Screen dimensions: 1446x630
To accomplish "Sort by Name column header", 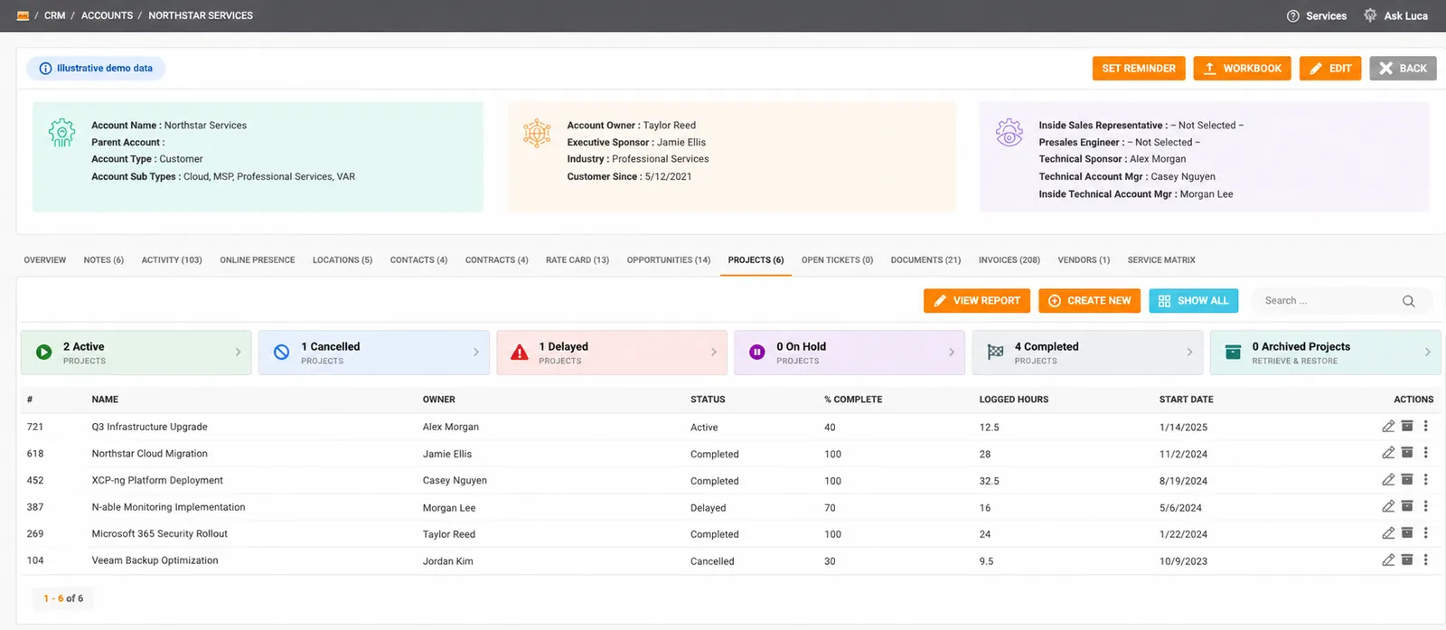I will (105, 400).
